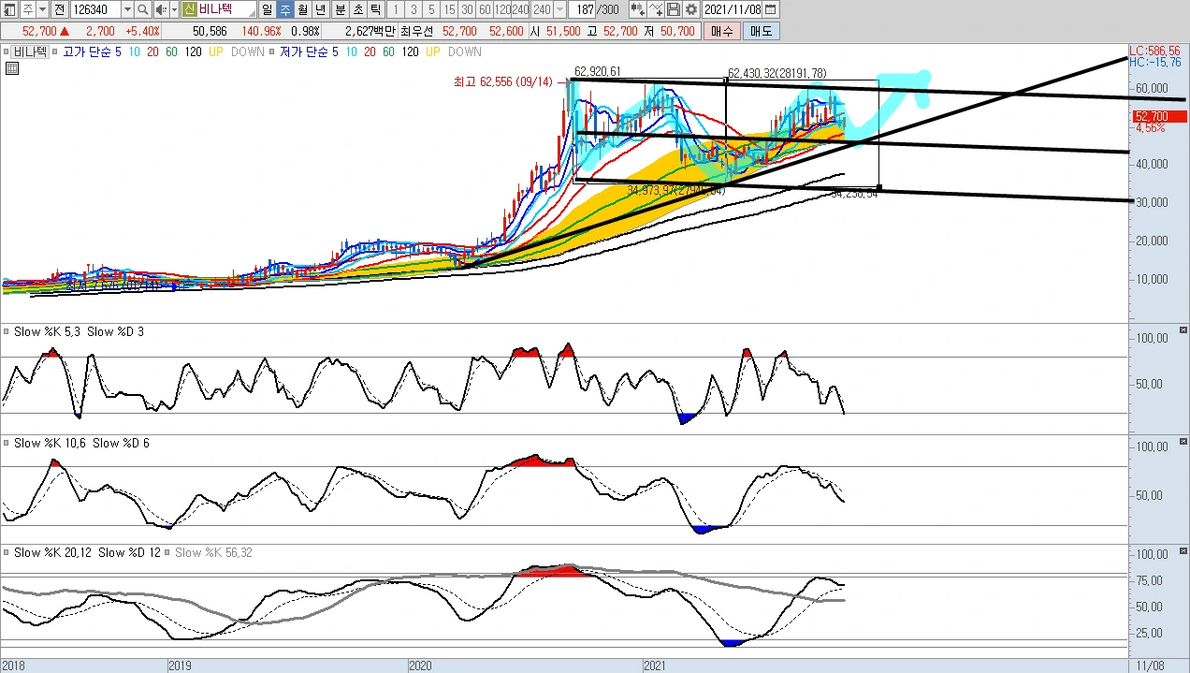The width and height of the screenshot is (1190, 673).
Task: Click the 2021 timeline year marker
Action: tap(656, 666)
